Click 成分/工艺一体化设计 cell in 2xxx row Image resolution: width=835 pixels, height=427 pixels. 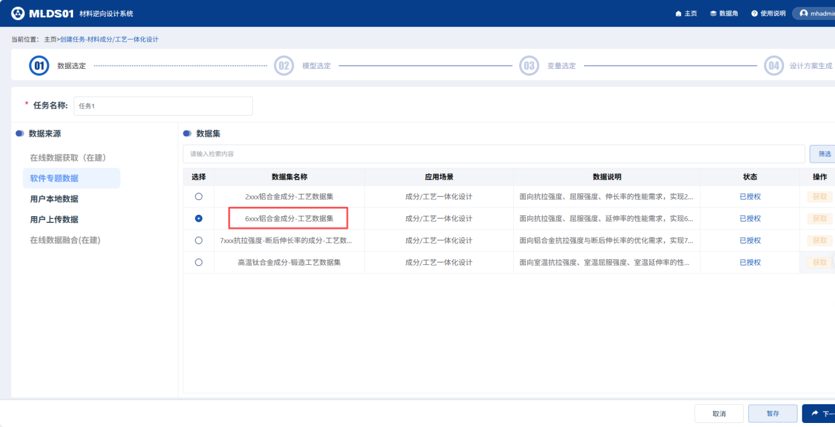coord(439,197)
